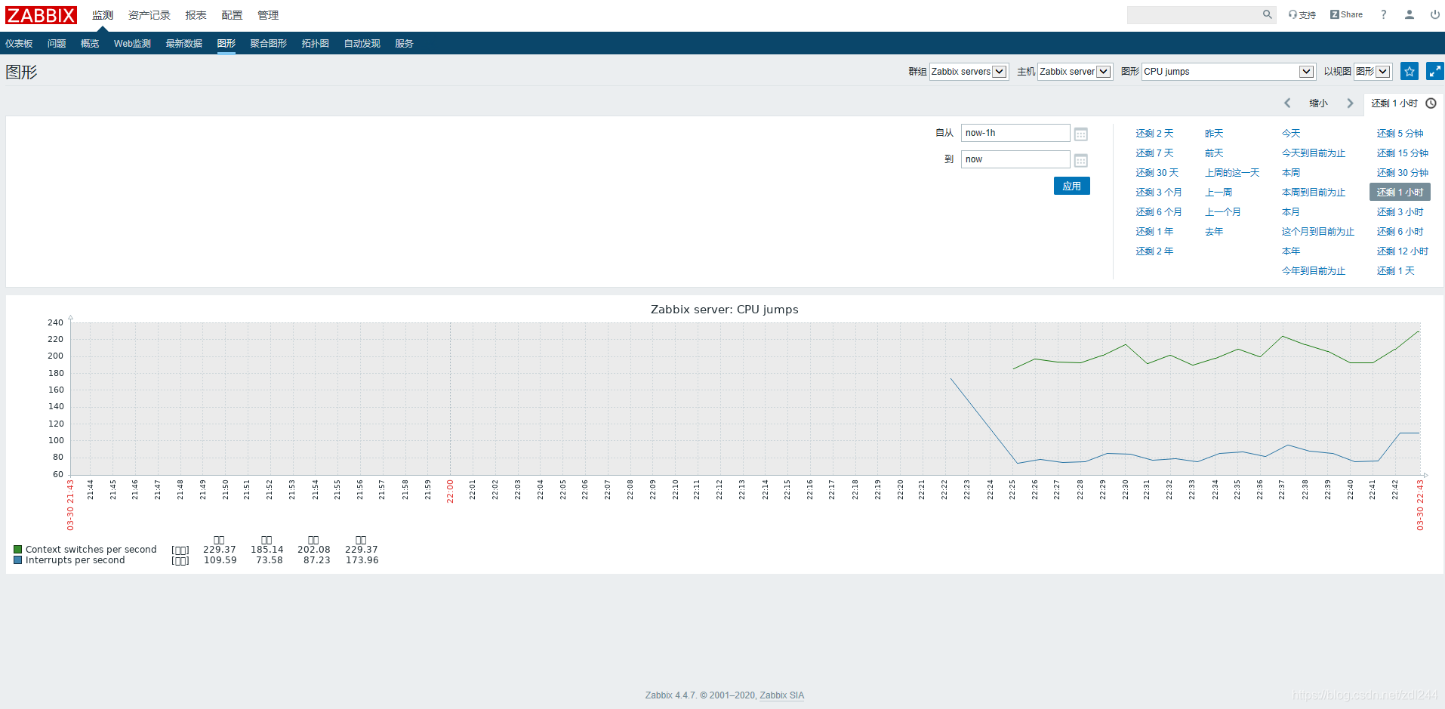Screen dimensions: 1445x709
Task: Click the Zoom out button
Action: pos(1319,103)
